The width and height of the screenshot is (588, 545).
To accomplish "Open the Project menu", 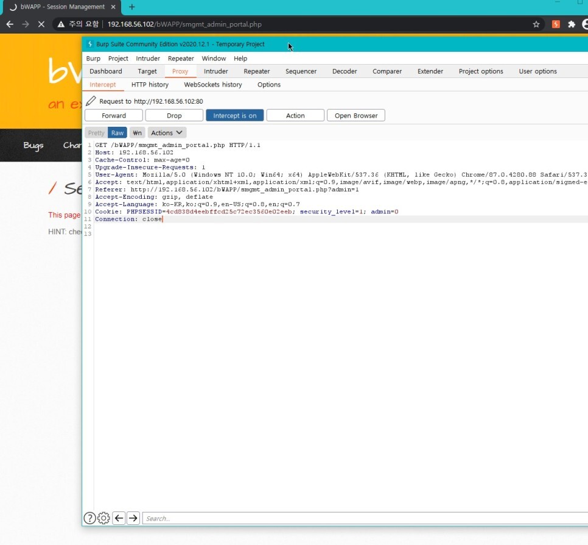I will click(x=118, y=58).
